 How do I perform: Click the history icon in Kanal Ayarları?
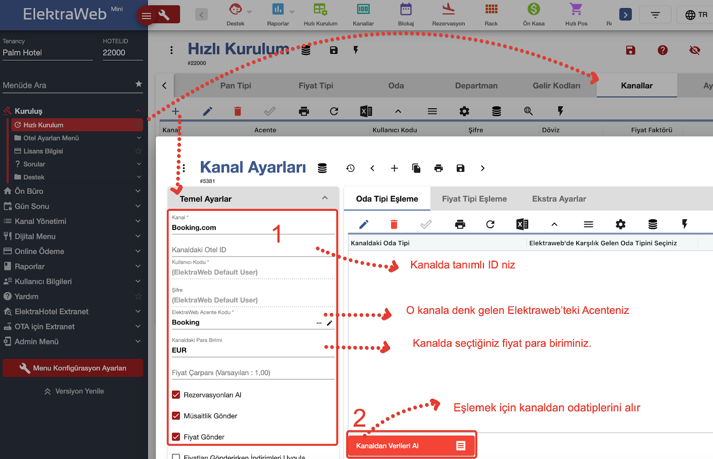point(350,168)
